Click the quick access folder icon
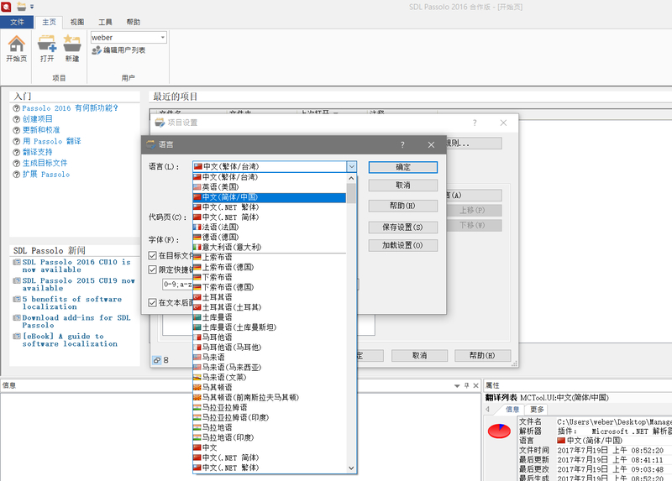 pyautogui.click(x=23, y=7)
